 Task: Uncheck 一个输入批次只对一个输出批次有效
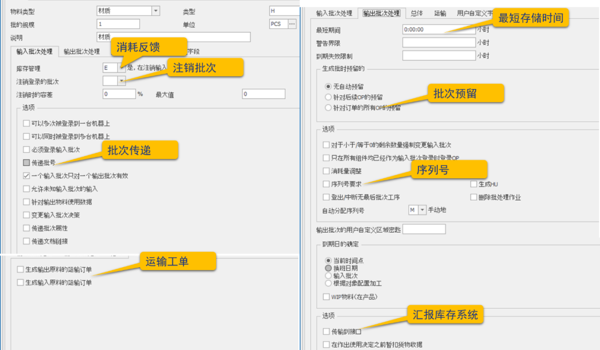tap(27, 176)
